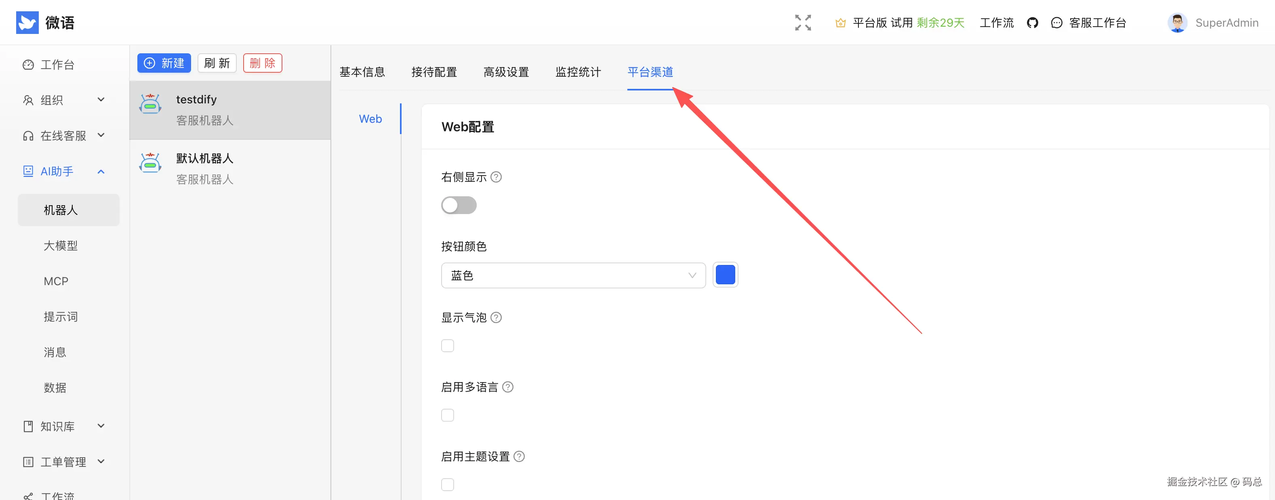Click the testdify robot avatar icon

[x=150, y=104]
